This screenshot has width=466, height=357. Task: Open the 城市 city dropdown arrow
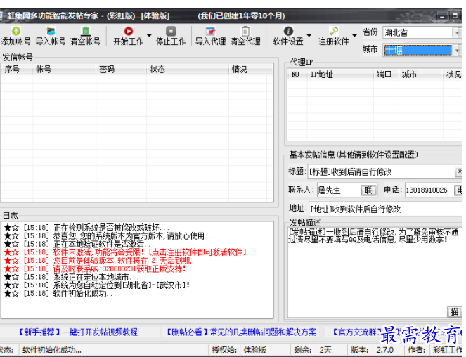tap(457, 50)
